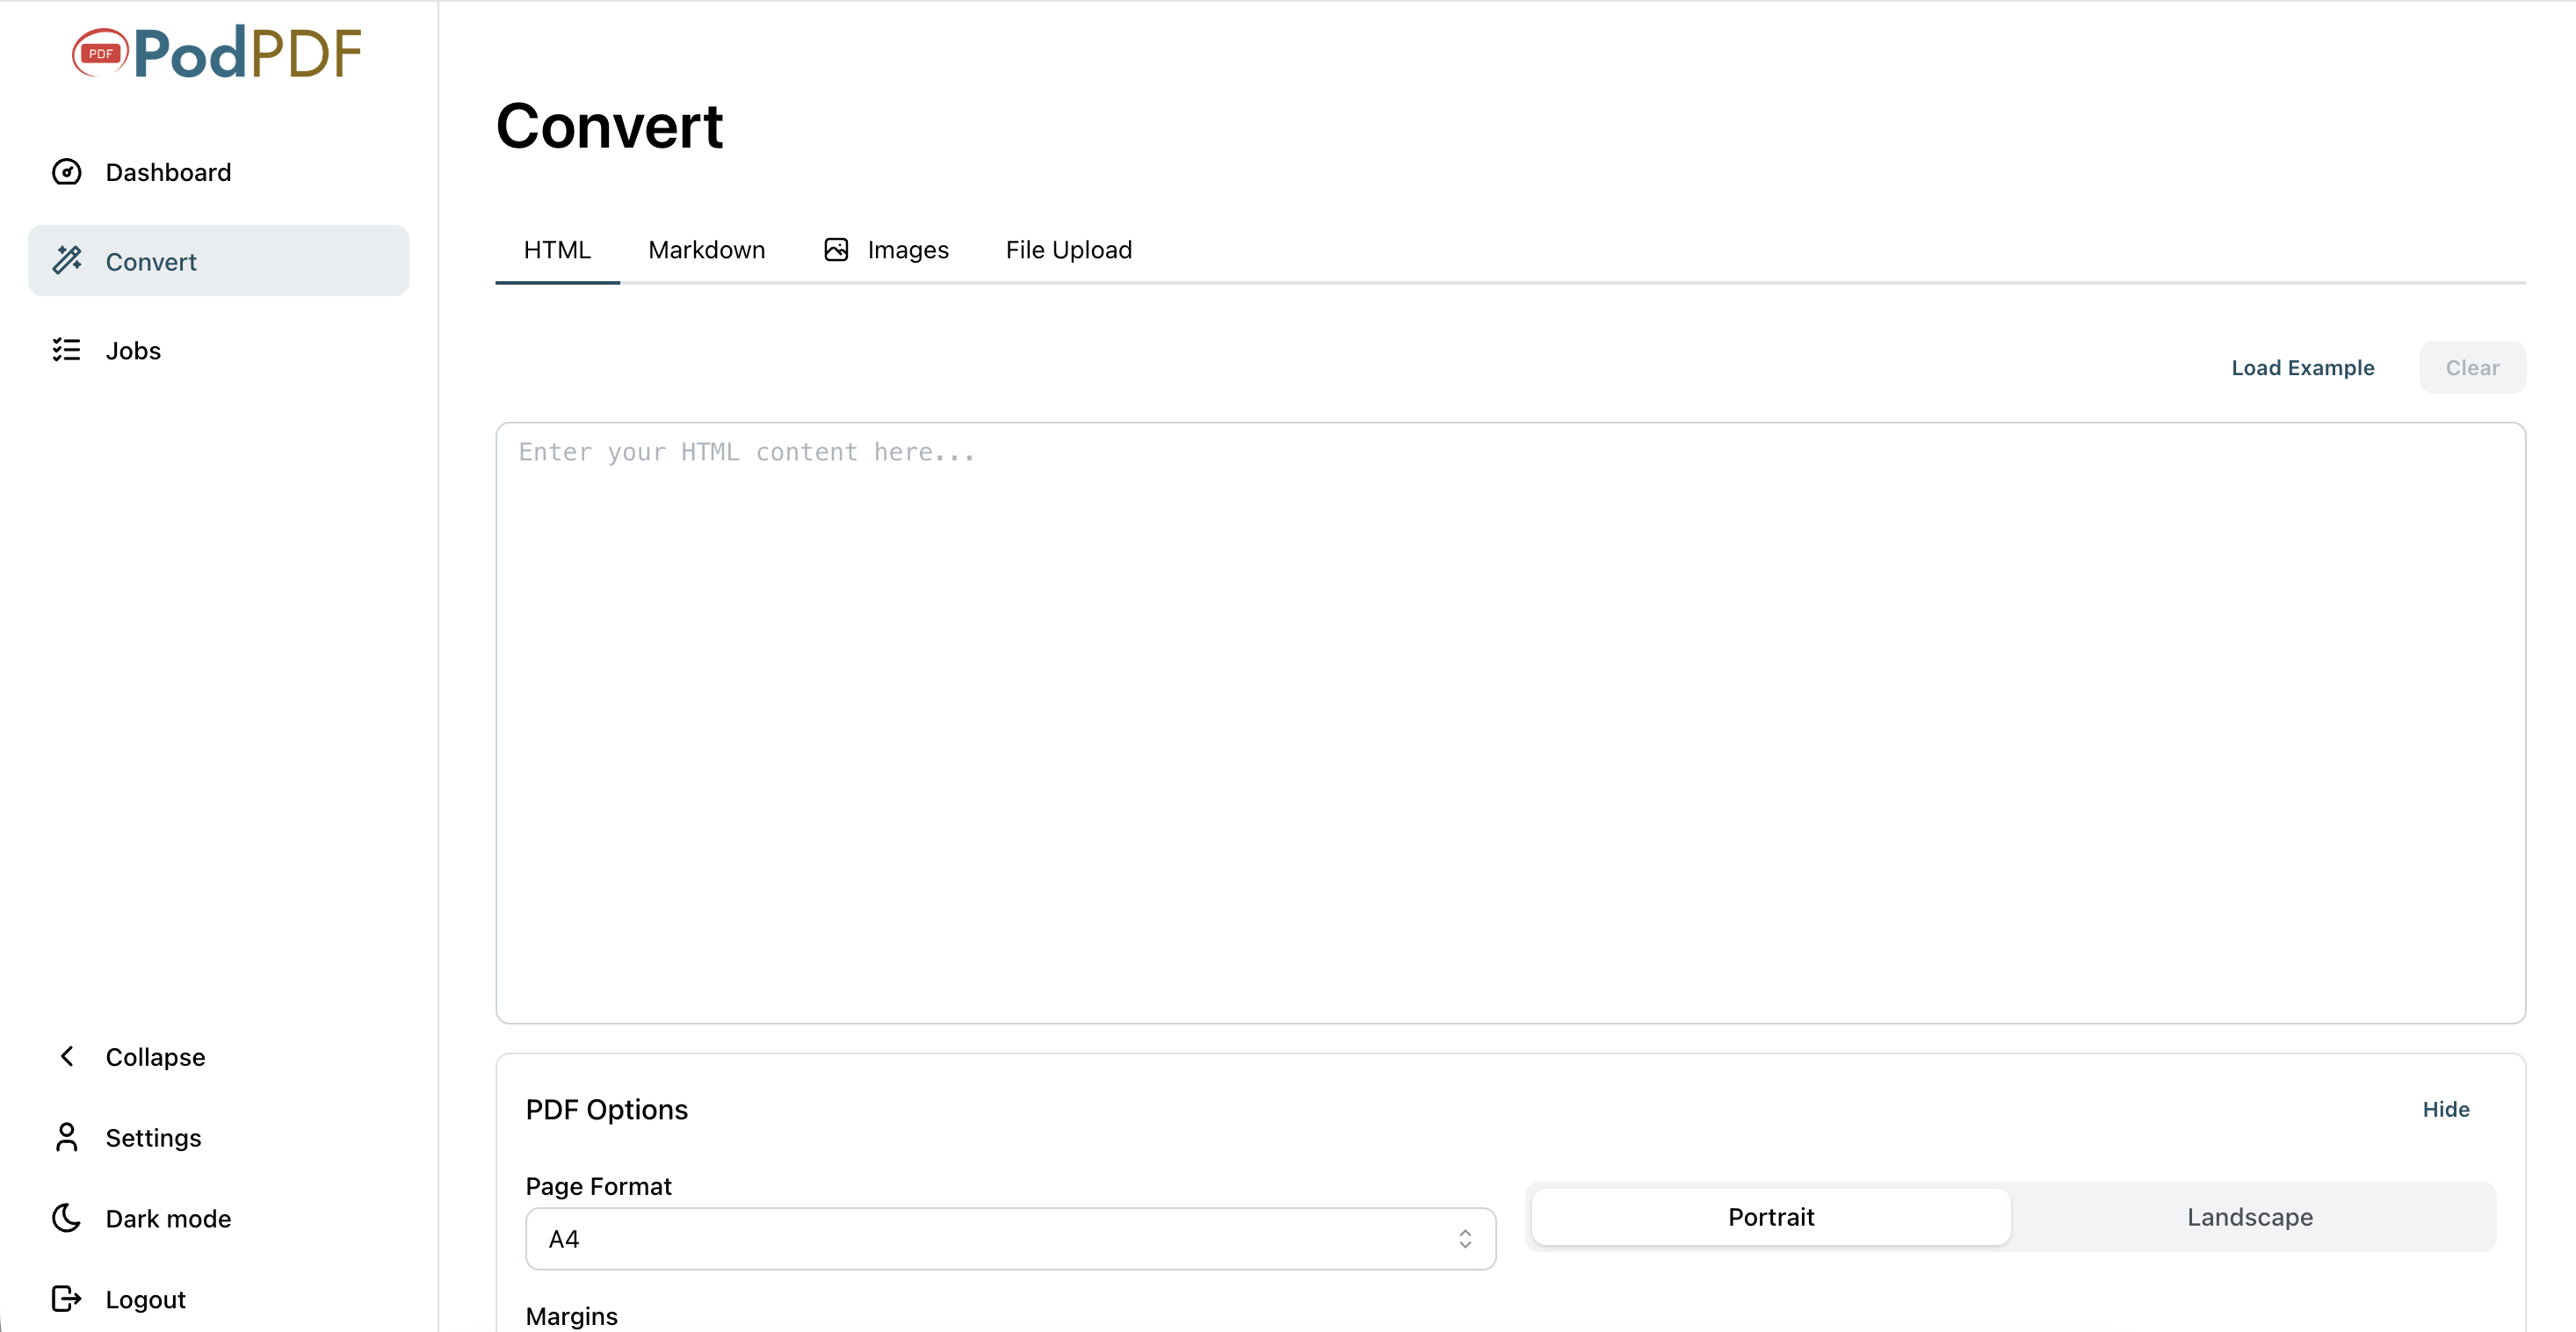Select Portrait orientation
2576x1332 pixels.
coord(1771,1217)
